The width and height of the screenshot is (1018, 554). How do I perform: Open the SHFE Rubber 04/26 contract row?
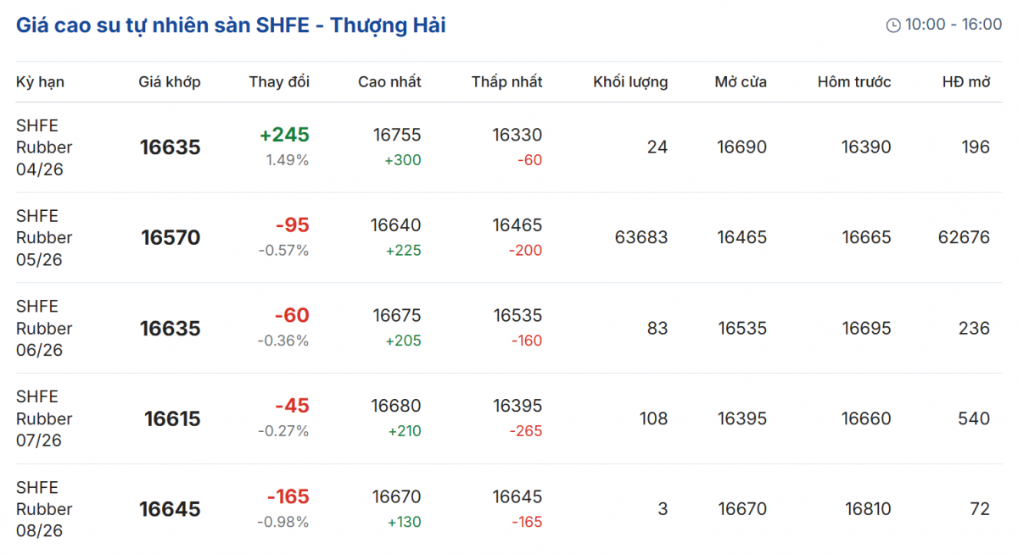pyautogui.click(x=44, y=147)
